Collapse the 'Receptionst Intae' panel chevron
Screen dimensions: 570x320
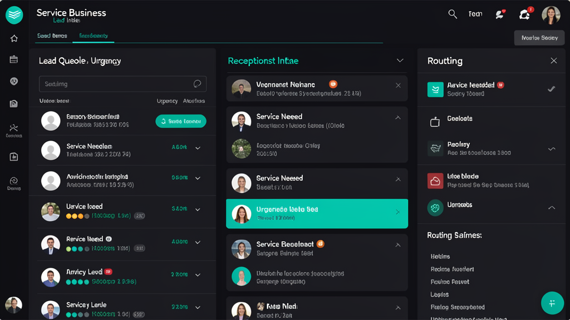coord(400,61)
